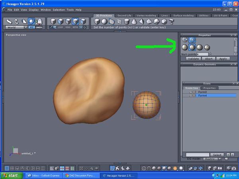Open the Dynamic Geometry panel menu arrow

(231, 64)
